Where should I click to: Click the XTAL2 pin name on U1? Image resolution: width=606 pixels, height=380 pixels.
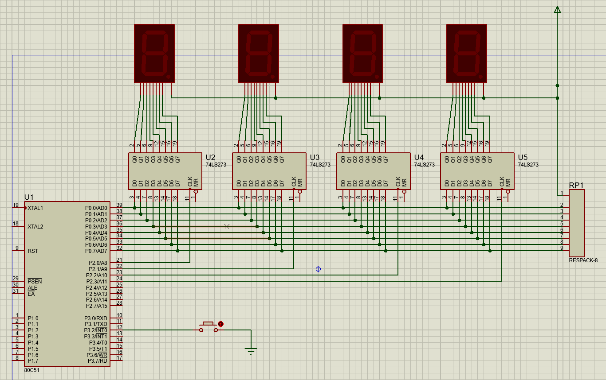tap(35, 226)
